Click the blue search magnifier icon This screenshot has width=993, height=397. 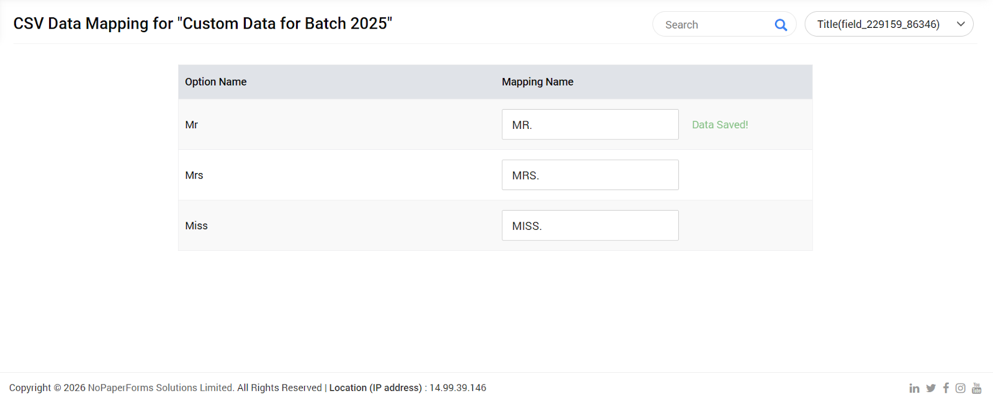pyautogui.click(x=781, y=25)
